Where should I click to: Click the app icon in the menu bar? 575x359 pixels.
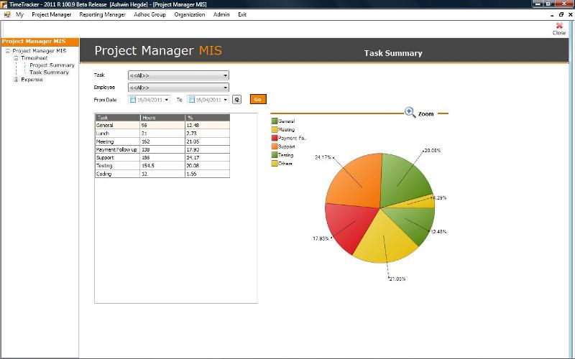(x=7, y=14)
